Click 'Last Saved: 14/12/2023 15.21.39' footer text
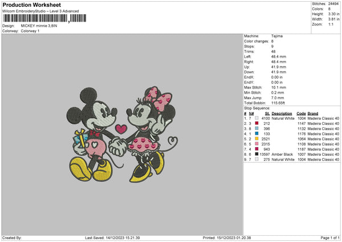342x242 pixels. pyautogui.click(x=112, y=237)
